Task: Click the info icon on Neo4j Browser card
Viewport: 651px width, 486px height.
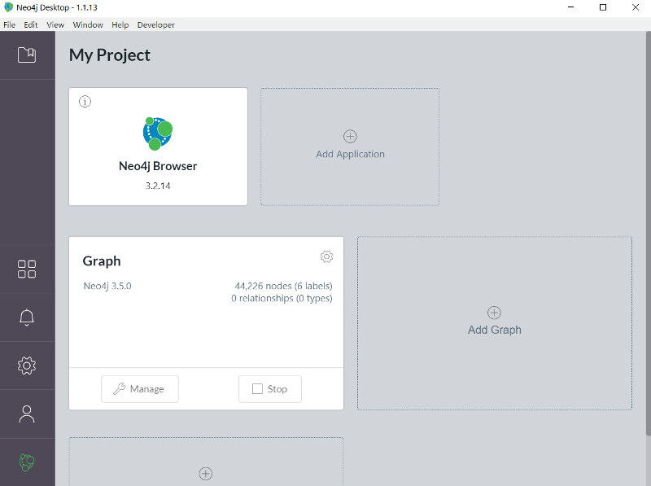Action: 85,102
